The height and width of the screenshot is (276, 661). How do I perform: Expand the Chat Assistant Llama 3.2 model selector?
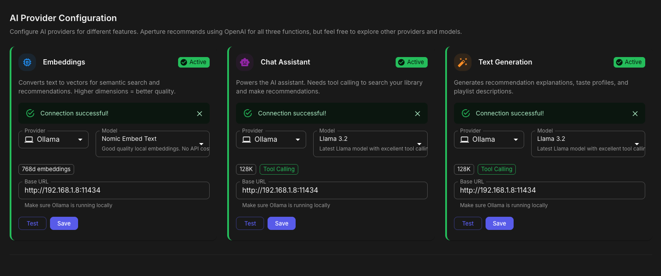tap(370, 143)
